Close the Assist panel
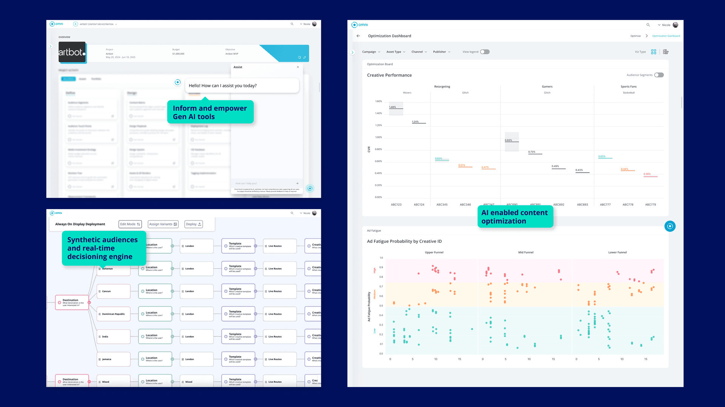 [x=298, y=67]
